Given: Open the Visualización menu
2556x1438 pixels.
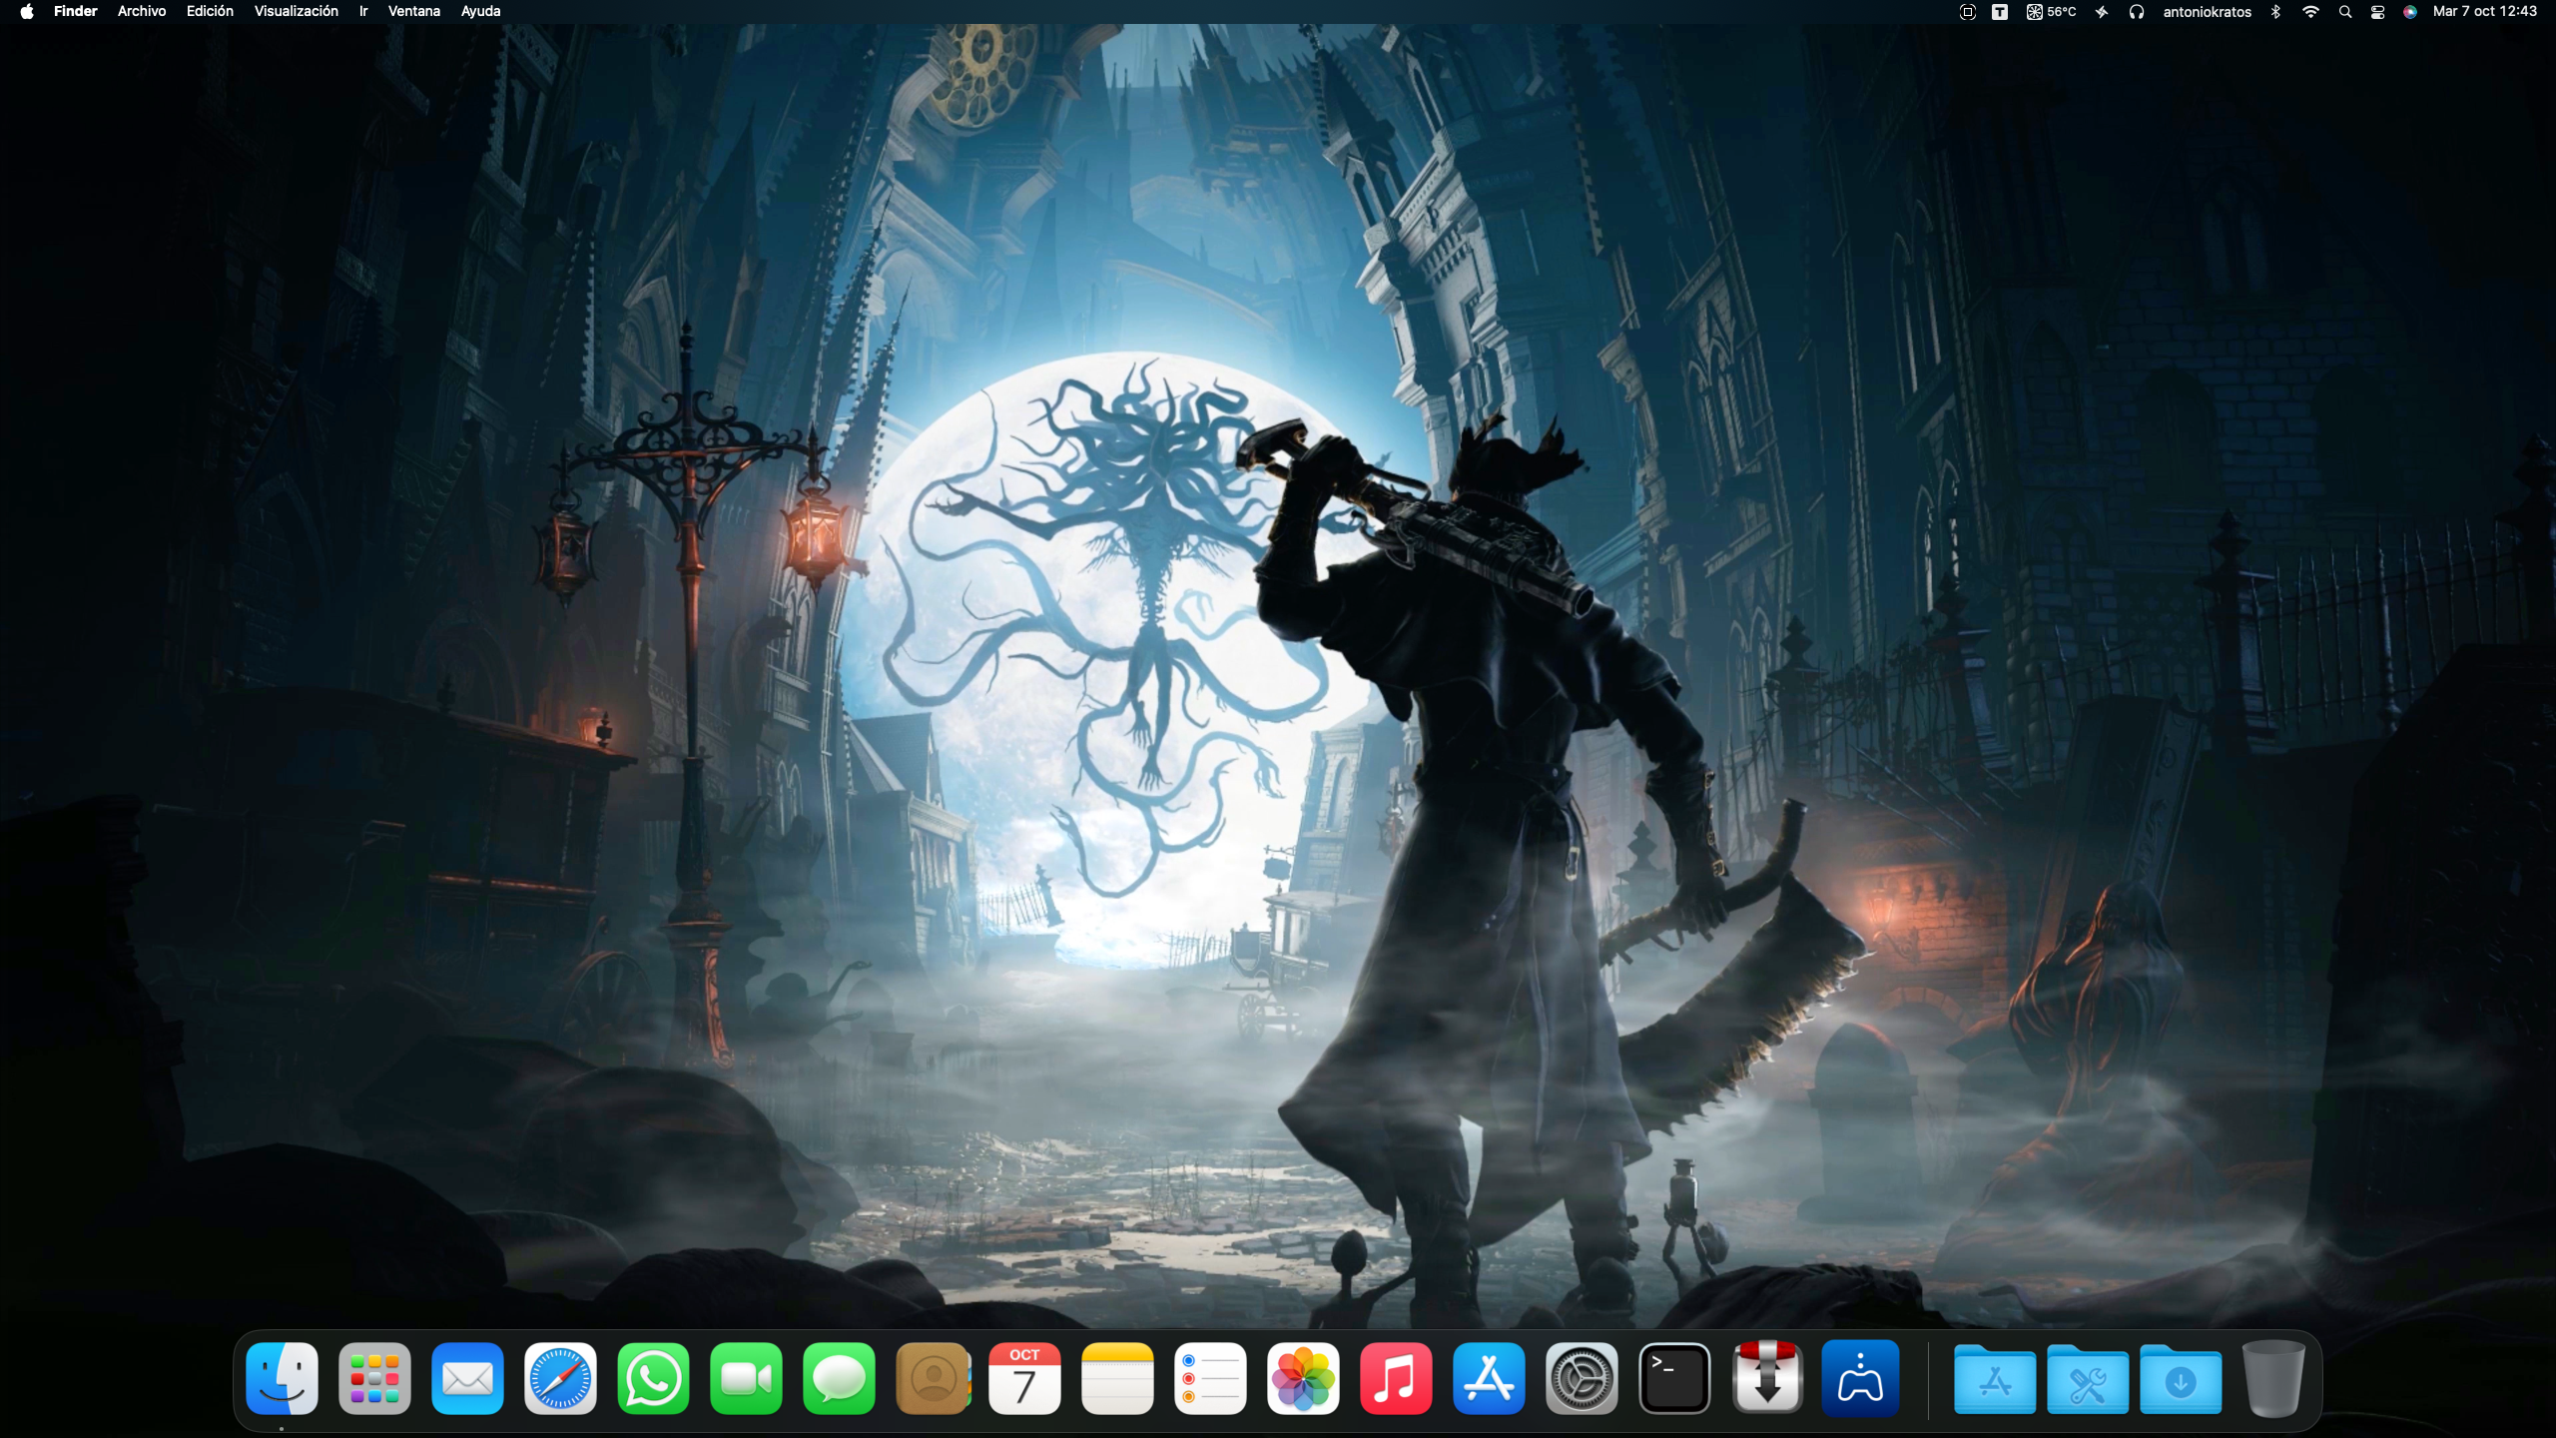Looking at the screenshot, I should click(x=296, y=12).
